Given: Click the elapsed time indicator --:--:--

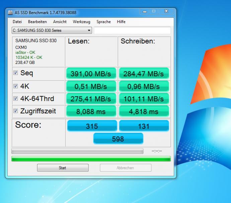Looking at the screenshot, I should [157, 151].
